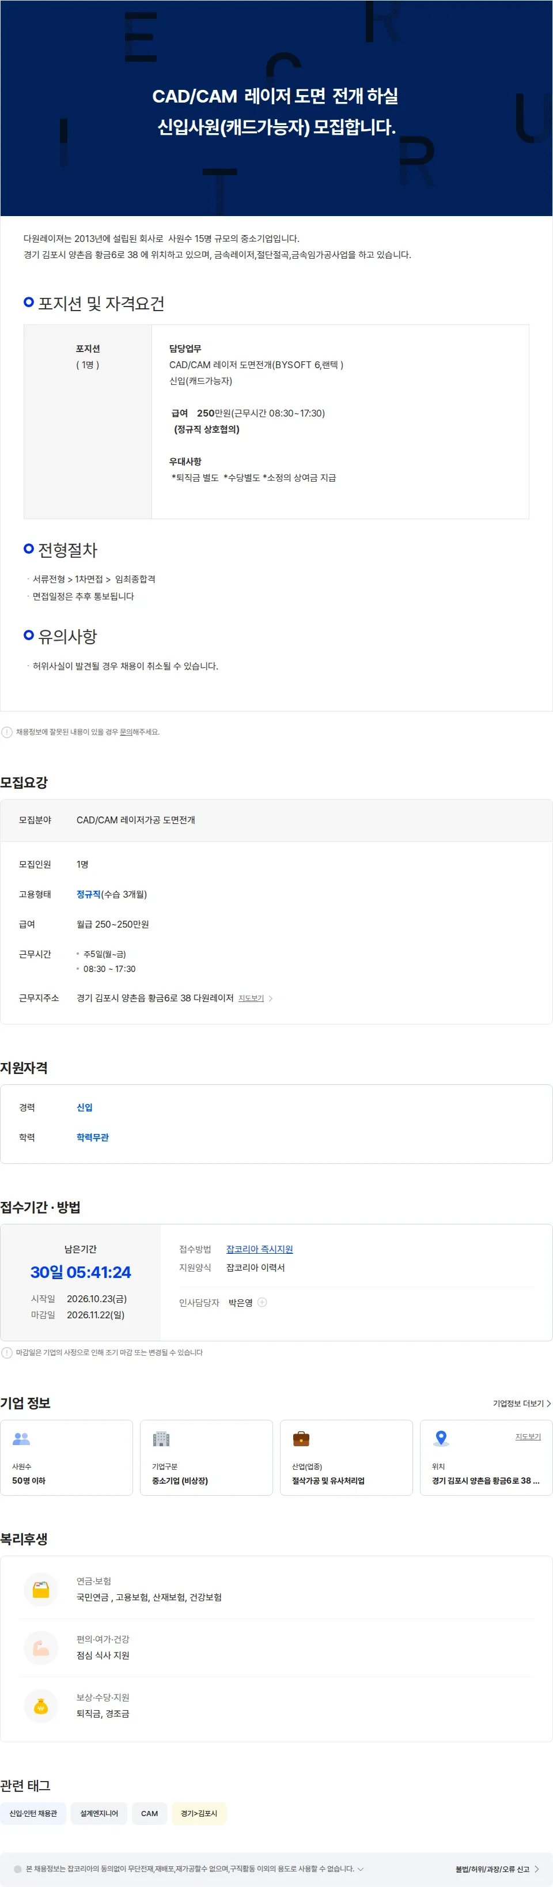Click 정규직 employment type link

click(x=89, y=894)
